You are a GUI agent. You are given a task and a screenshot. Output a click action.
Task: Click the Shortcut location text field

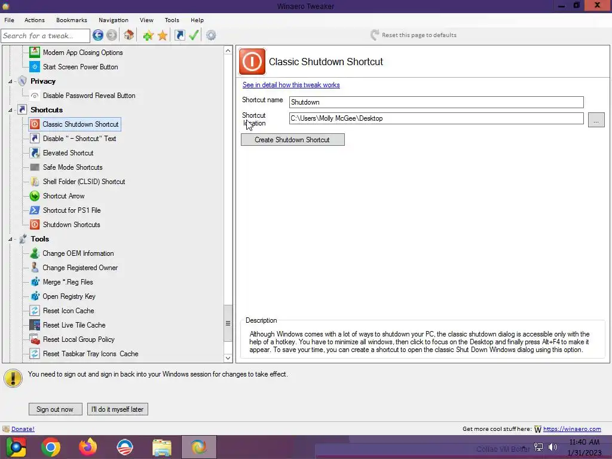coord(436,118)
